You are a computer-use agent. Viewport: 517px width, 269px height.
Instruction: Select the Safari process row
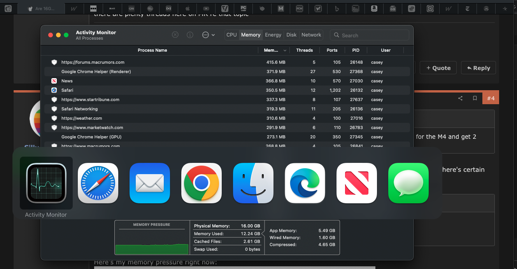point(227,90)
